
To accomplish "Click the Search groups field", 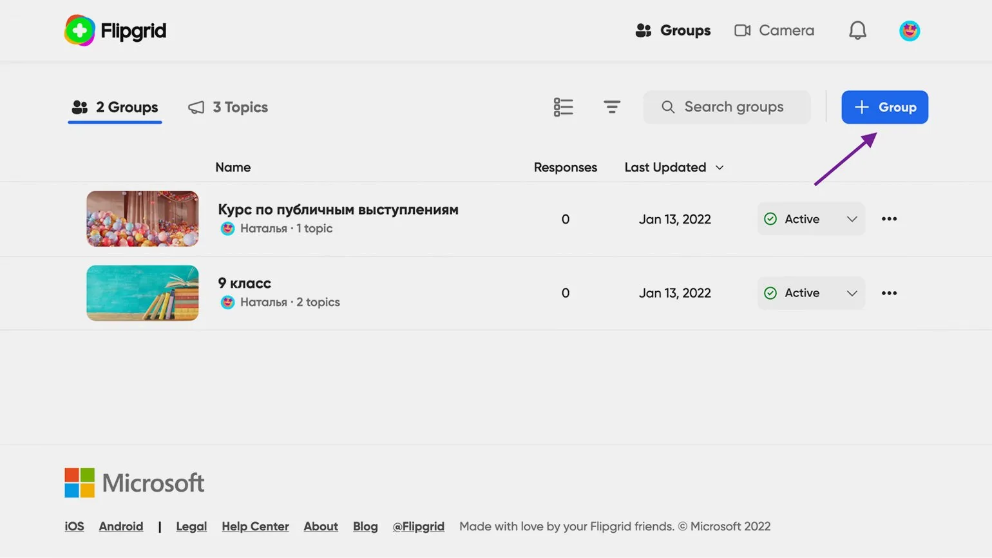I will coord(733,107).
